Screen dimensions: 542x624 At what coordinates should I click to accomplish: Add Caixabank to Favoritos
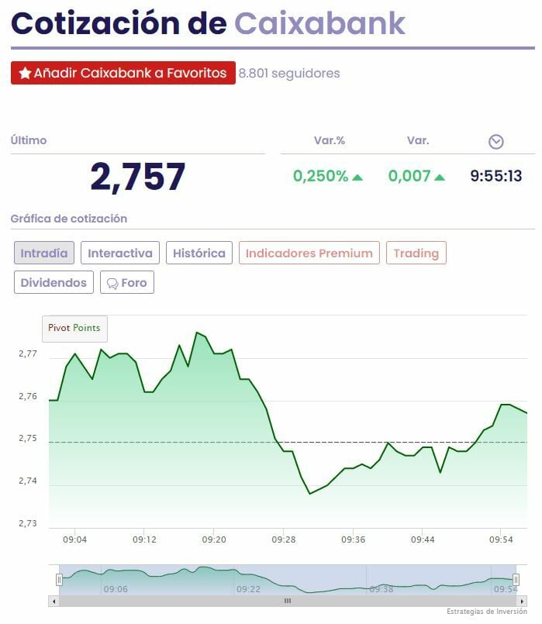(123, 73)
